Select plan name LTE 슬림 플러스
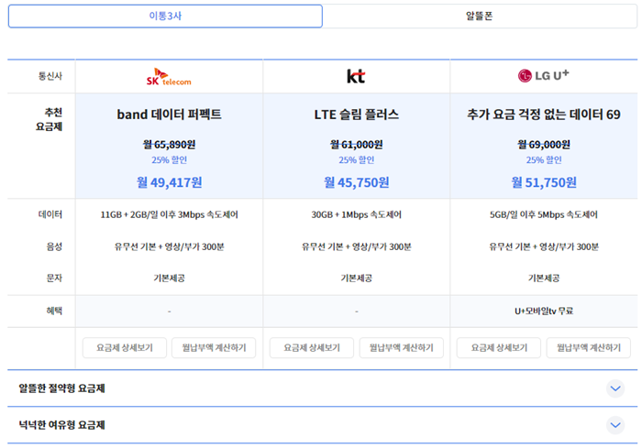The width and height of the screenshot is (642, 448). pos(356,115)
